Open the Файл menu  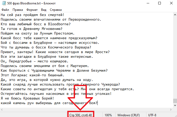tap(5, 10)
